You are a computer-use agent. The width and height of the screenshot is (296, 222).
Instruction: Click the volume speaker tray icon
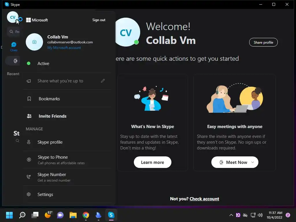tap(260, 215)
